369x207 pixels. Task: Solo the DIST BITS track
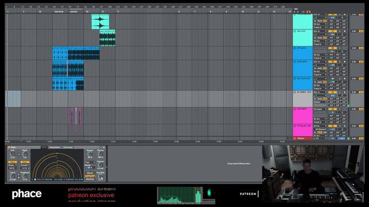[340, 109]
